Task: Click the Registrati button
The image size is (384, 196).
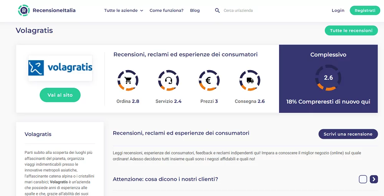Action: (x=365, y=10)
